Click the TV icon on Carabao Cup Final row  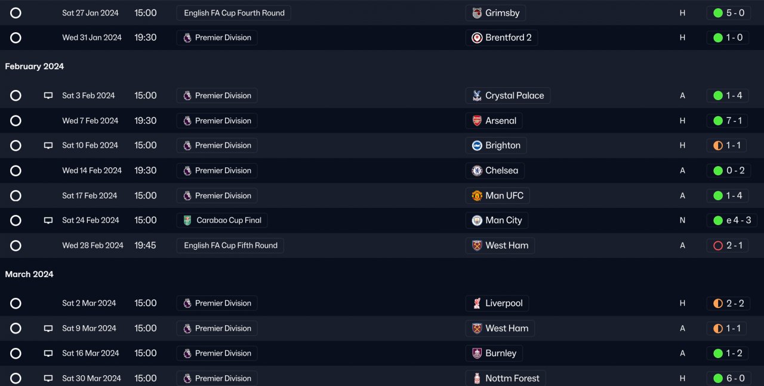click(48, 220)
